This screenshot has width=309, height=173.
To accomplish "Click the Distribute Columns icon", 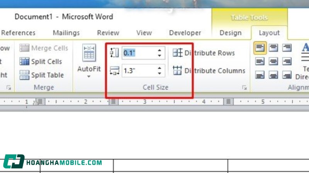I will (x=177, y=71).
